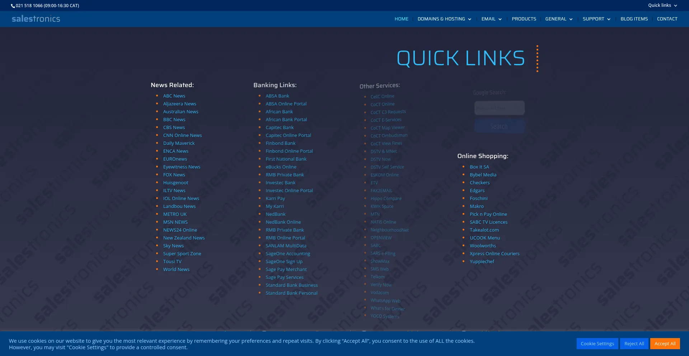Click the Google Search button
This screenshot has width=689, height=356.
point(499,126)
